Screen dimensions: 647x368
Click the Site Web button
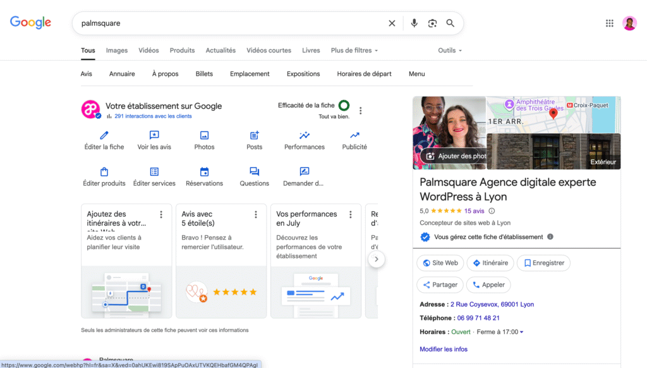pos(440,262)
